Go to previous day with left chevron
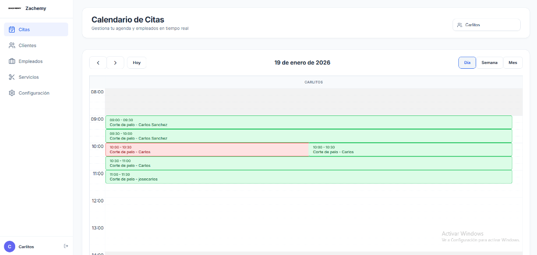 98,63
